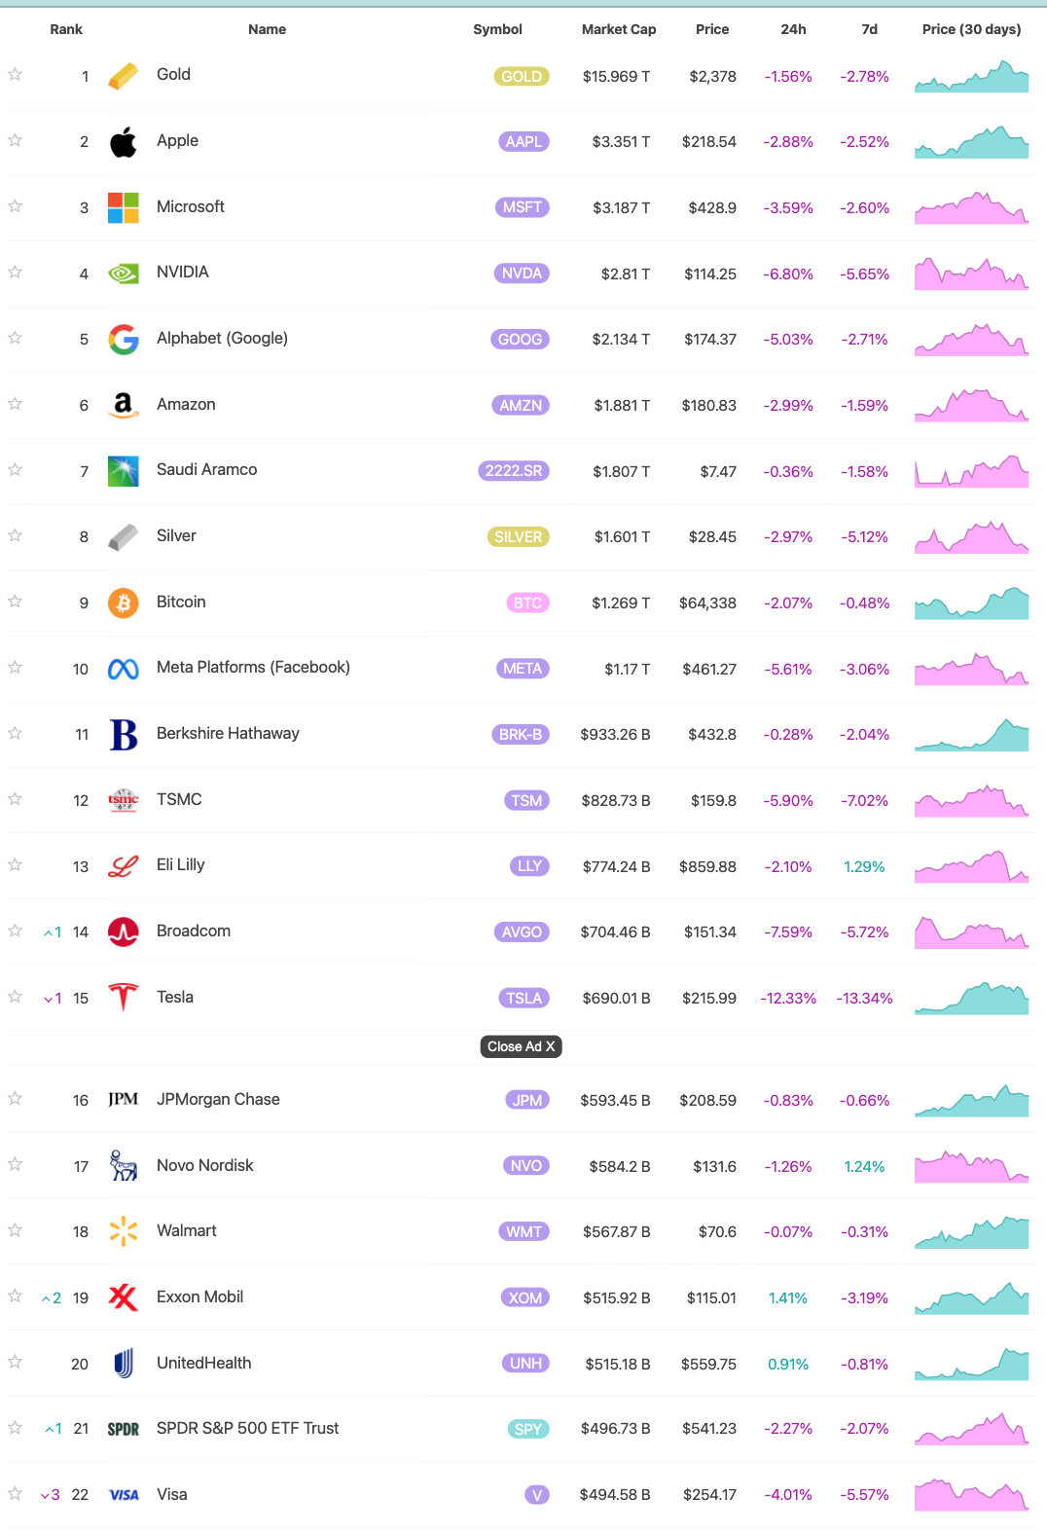Click the Apple logo icon
Screen dimensions: 1047x1534
pos(123,142)
